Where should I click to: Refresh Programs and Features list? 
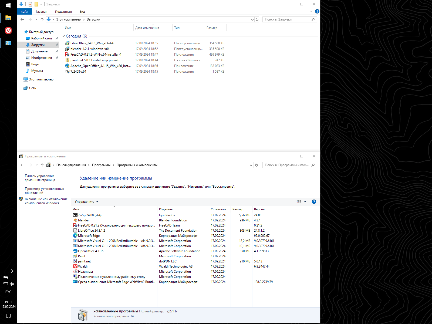[256, 165]
